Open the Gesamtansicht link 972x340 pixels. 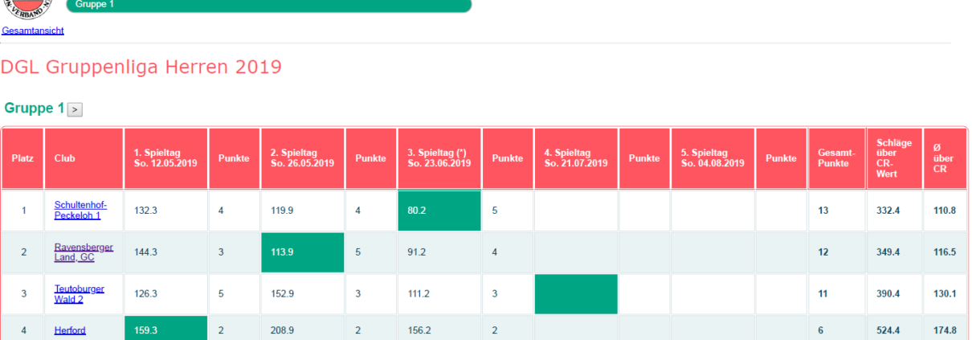[x=33, y=31]
